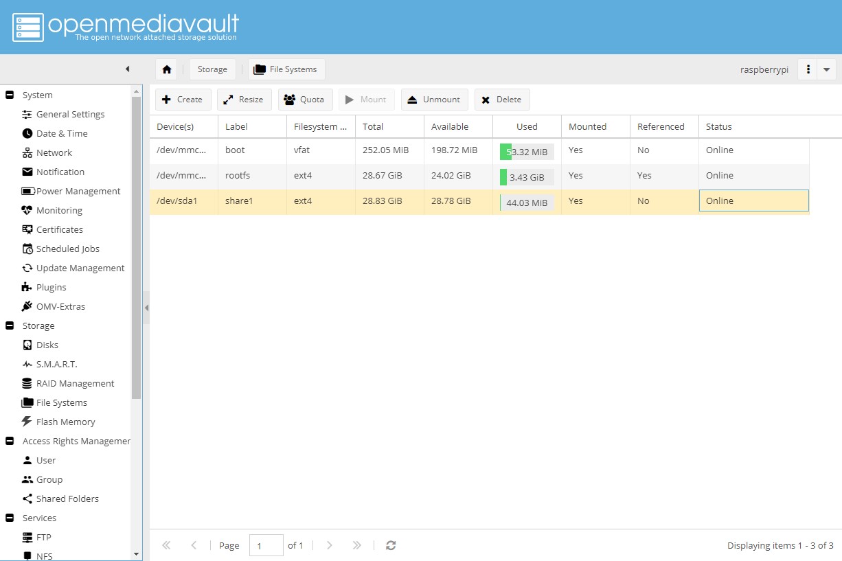Sort by Referenced column header
The height and width of the screenshot is (561, 842).
(665, 126)
